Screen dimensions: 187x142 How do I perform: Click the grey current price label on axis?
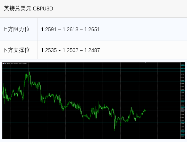182,110
